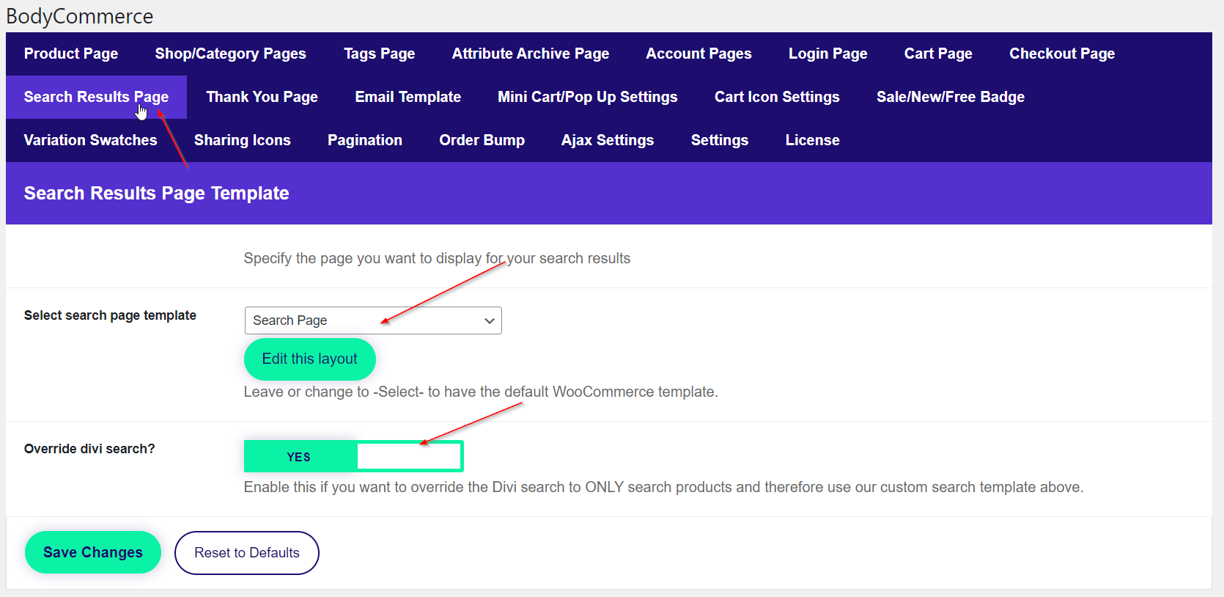Open Account Pages settings tab

click(x=699, y=54)
